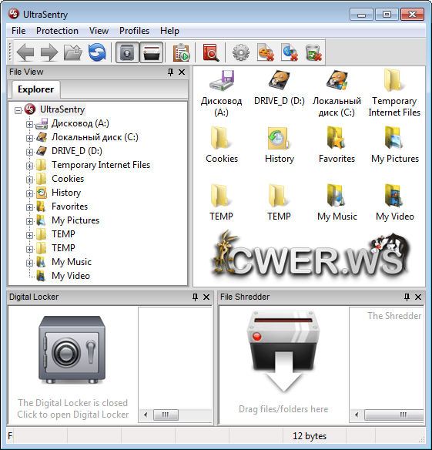Click the delete cookies toolbar icon
432x450 pixels.
[265, 52]
